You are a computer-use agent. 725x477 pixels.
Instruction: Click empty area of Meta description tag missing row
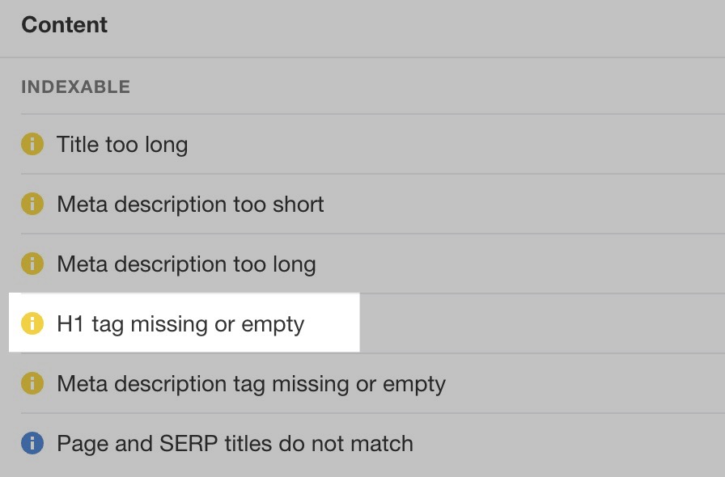coord(585,383)
